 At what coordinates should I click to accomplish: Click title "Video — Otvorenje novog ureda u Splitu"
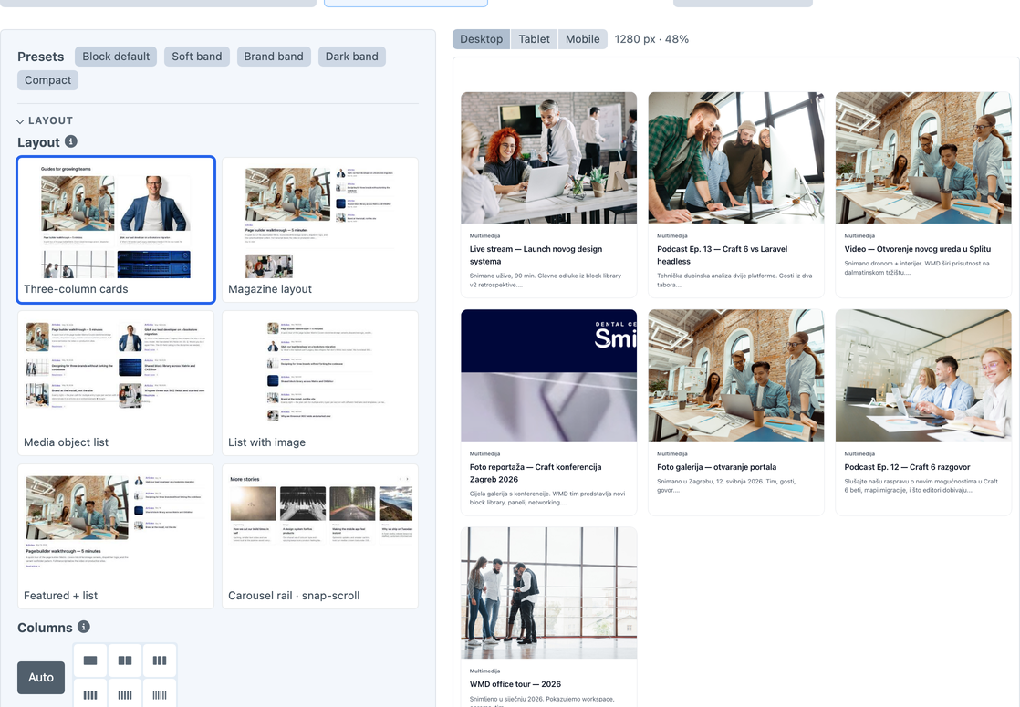(x=917, y=249)
